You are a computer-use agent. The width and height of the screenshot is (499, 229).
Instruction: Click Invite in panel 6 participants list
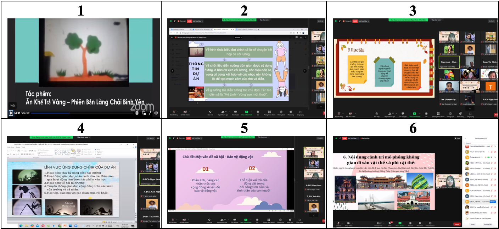point(472,224)
